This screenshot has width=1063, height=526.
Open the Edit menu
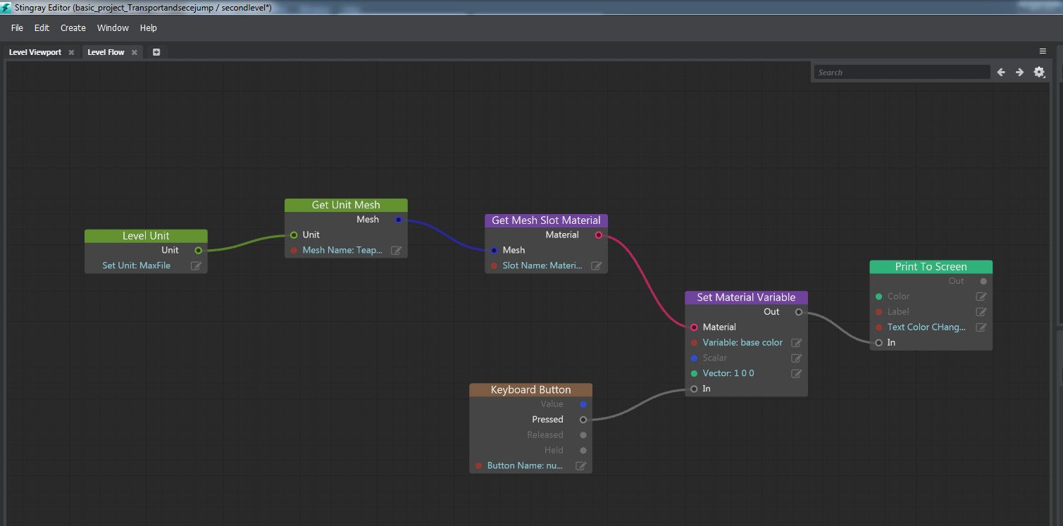[x=42, y=28]
